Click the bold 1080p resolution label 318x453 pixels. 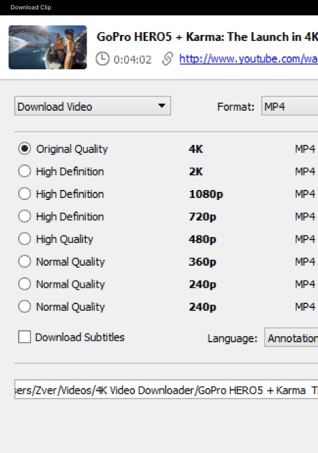(x=206, y=195)
